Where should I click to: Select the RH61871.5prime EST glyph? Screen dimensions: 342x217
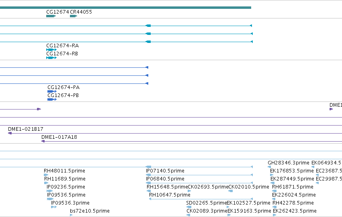click(274, 191)
